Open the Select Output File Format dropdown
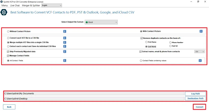 101,22
